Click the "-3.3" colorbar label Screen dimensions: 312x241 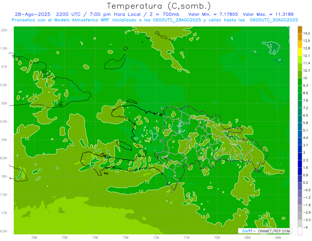coord(307,220)
